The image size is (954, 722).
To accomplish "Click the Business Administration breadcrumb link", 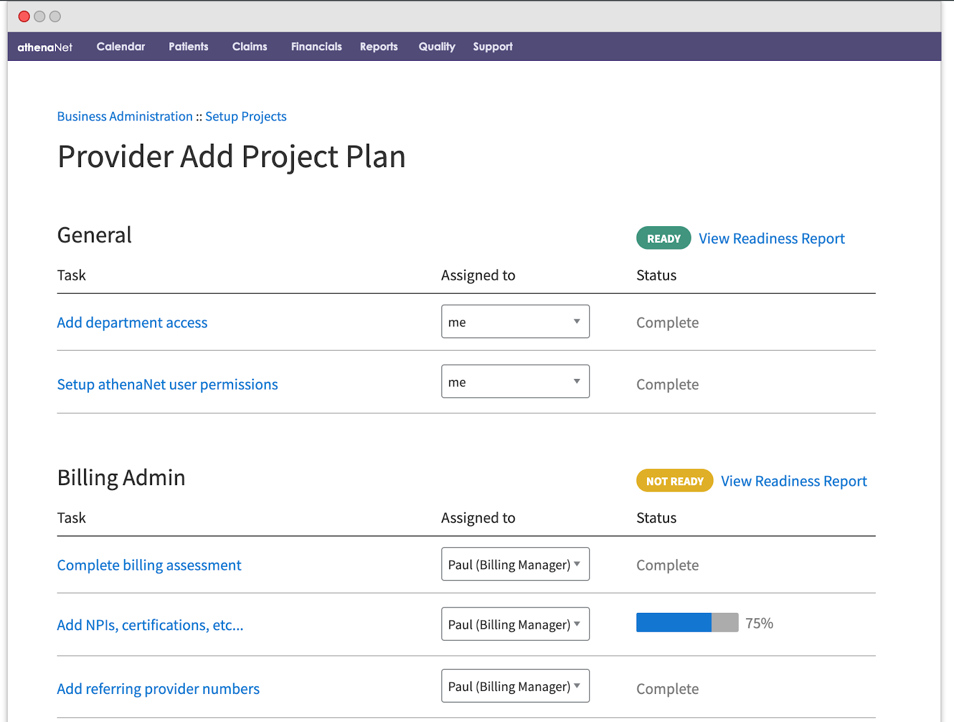I will 125,116.
